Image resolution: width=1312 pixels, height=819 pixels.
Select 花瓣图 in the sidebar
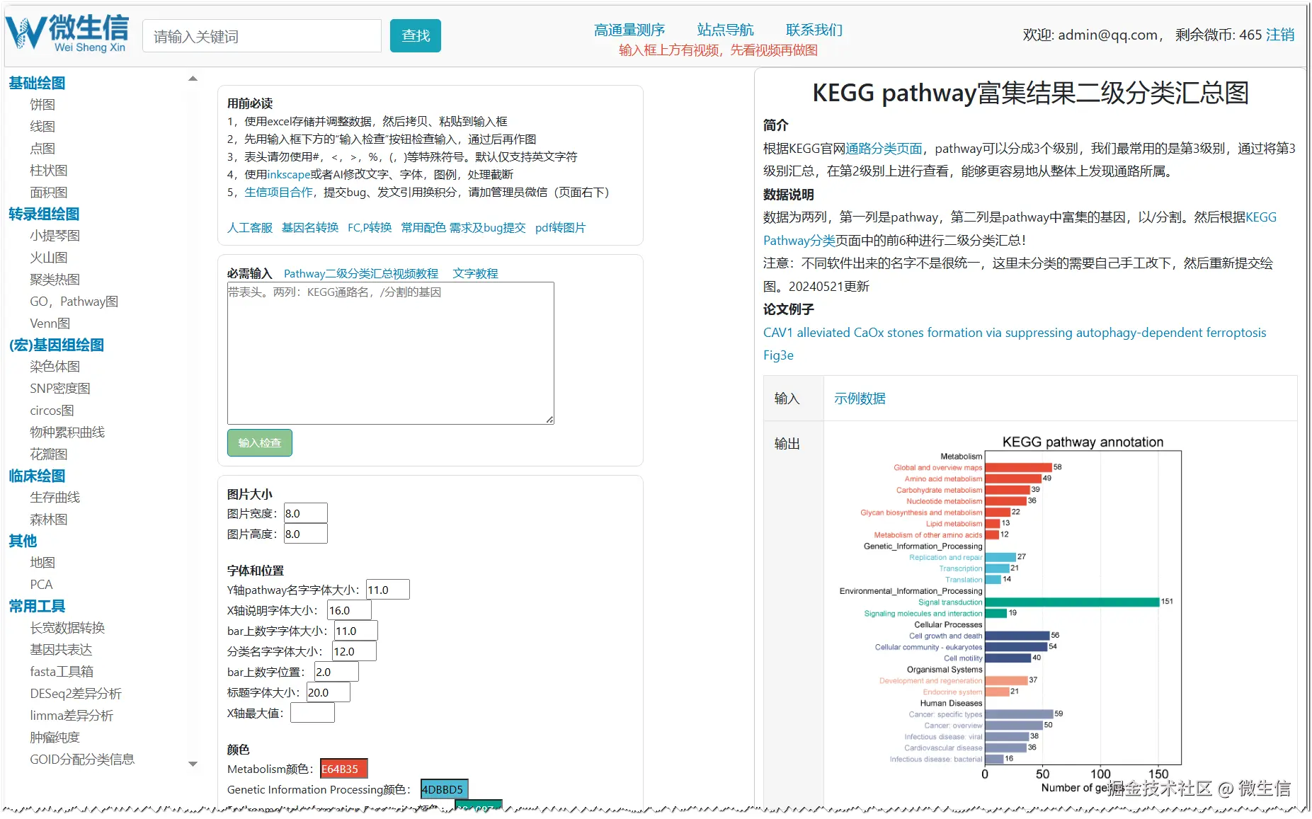(x=49, y=454)
